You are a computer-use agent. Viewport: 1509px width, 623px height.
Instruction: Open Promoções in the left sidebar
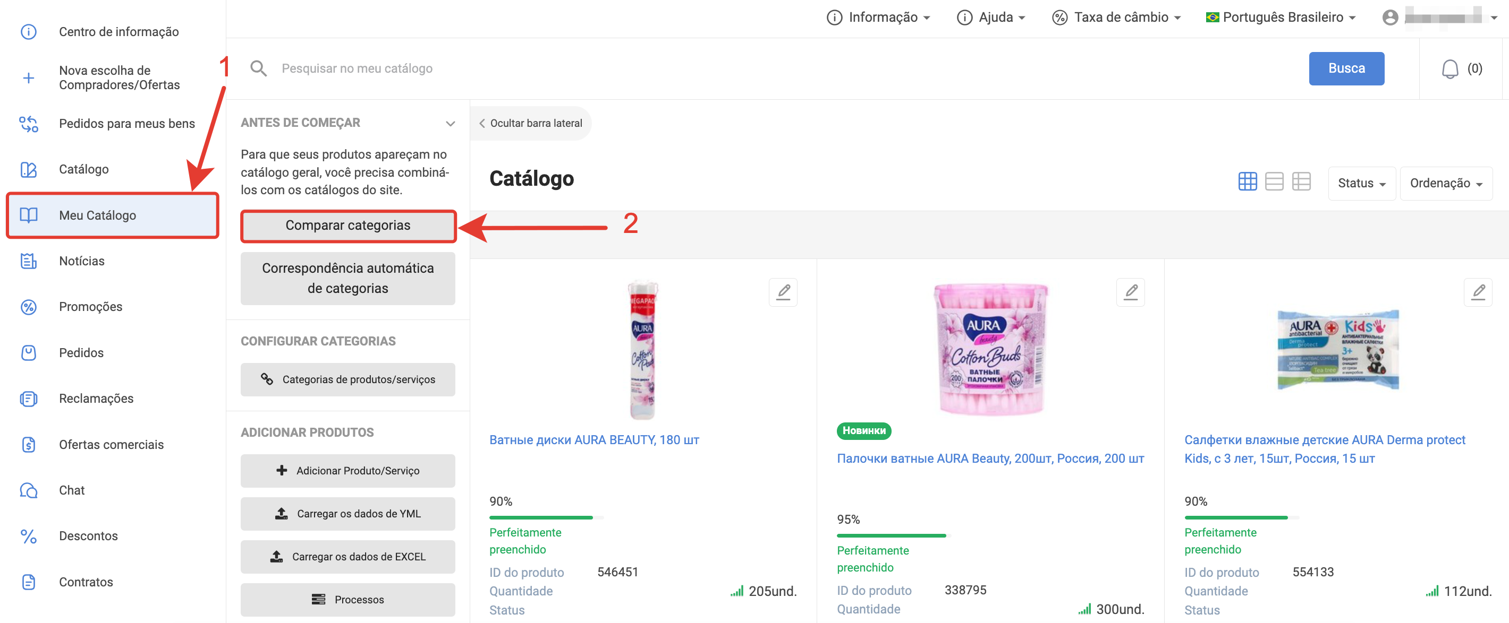click(x=90, y=307)
